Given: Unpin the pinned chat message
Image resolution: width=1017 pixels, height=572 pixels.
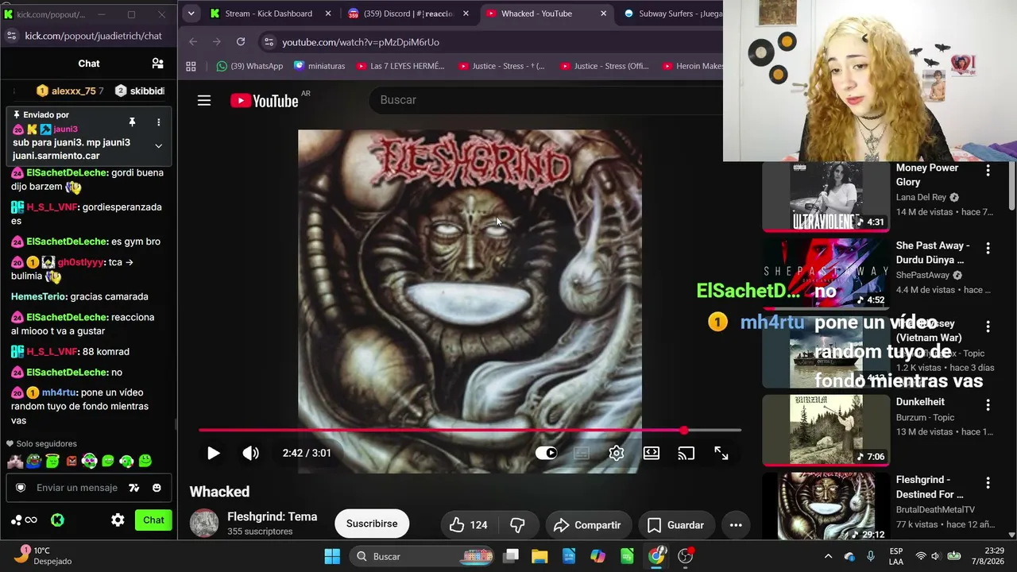Looking at the screenshot, I should click(x=132, y=122).
